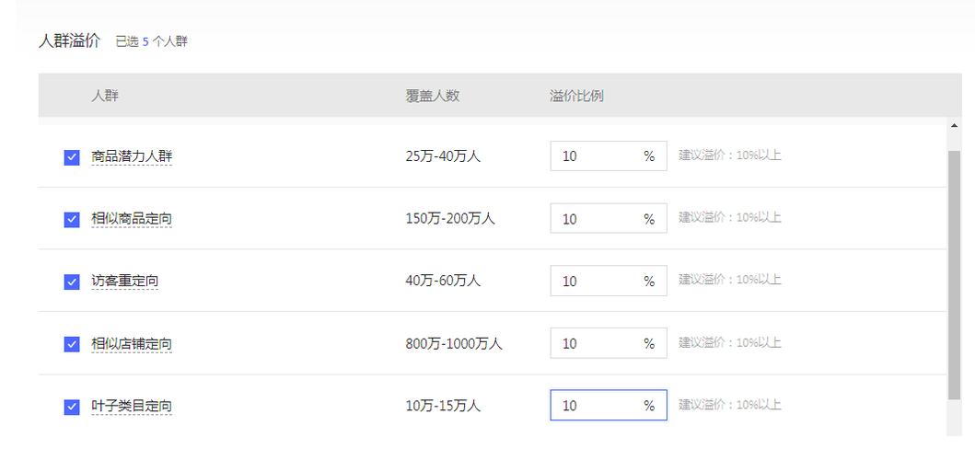The image size is (975, 460).
Task: Click the 商品潜力人群 crowd name link
Action: (132, 156)
